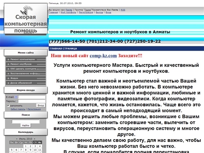The image size is (204, 153).
Task: Go to previous month arrow in calendar
Action: tap(17, 139)
